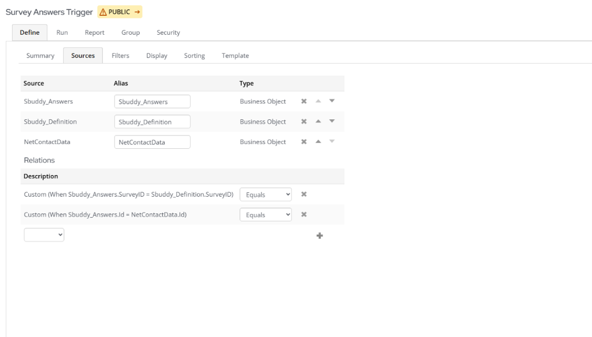The height and width of the screenshot is (337, 592).
Task: Open the empty new relation dropdown
Action: pos(44,235)
